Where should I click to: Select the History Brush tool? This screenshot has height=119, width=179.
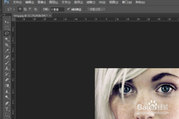coord(7,74)
